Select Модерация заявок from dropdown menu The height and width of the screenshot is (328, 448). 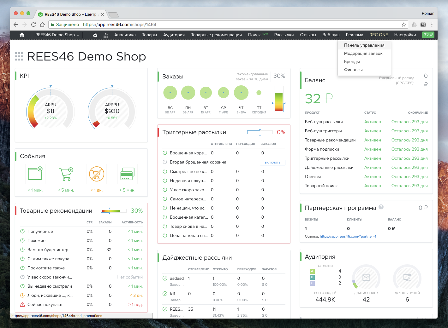coord(363,54)
